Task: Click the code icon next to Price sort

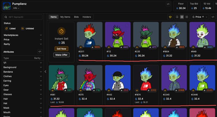Action: coord(213,17)
